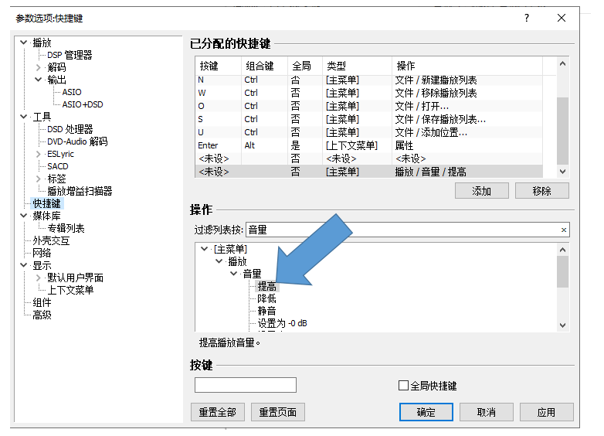Select the 静音 action in the list

(266, 311)
